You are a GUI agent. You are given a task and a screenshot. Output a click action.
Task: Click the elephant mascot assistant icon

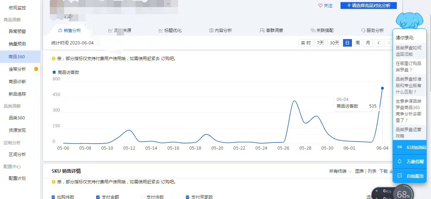pos(409,20)
